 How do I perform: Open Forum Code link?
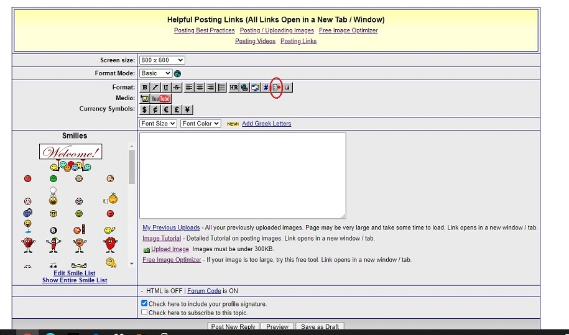click(204, 291)
